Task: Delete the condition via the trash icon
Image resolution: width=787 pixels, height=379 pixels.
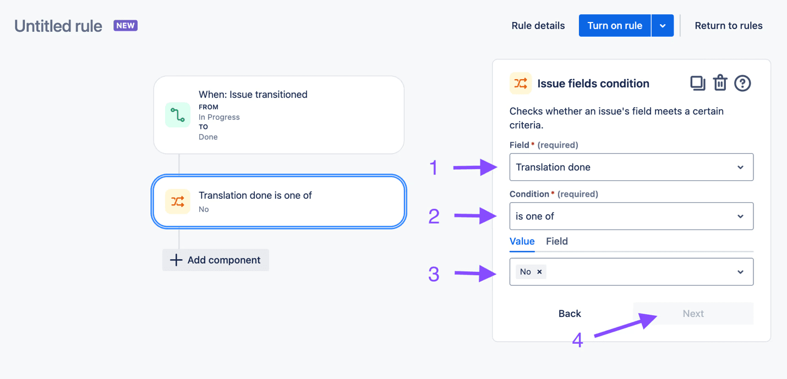Action: [720, 83]
